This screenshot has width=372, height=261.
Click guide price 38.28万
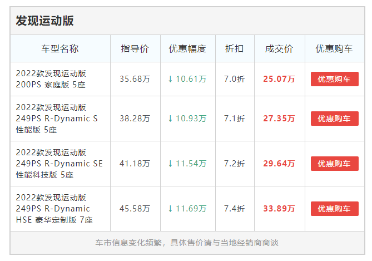pos(135,119)
